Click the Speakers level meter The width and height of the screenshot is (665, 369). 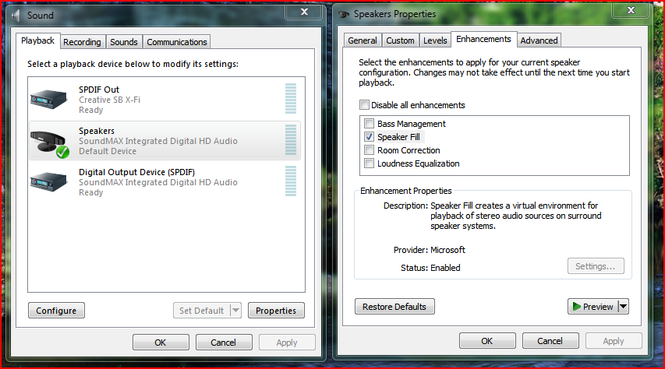[291, 140]
